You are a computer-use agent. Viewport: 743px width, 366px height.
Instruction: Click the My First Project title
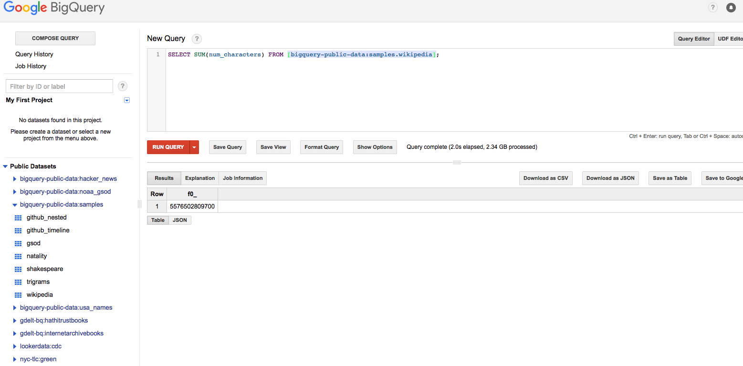[29, 100]
